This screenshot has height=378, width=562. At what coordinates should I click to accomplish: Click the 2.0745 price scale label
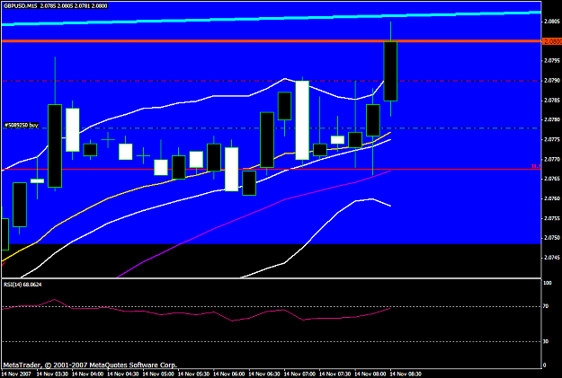click(552, 258)
